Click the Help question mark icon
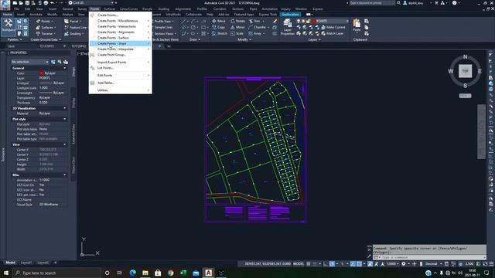Viewport: 495px width, 278px height. tap(454, 3)
